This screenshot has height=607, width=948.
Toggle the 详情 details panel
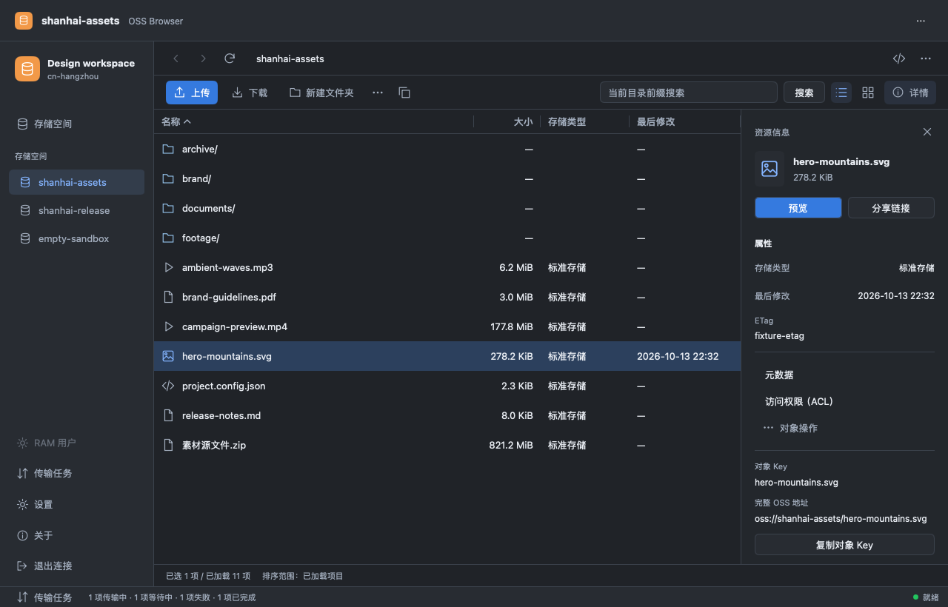tap(910, 93)
